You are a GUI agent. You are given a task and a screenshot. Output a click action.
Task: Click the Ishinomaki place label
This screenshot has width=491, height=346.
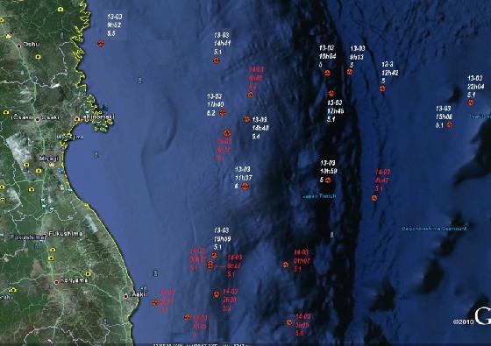click(x=98, y=117)
